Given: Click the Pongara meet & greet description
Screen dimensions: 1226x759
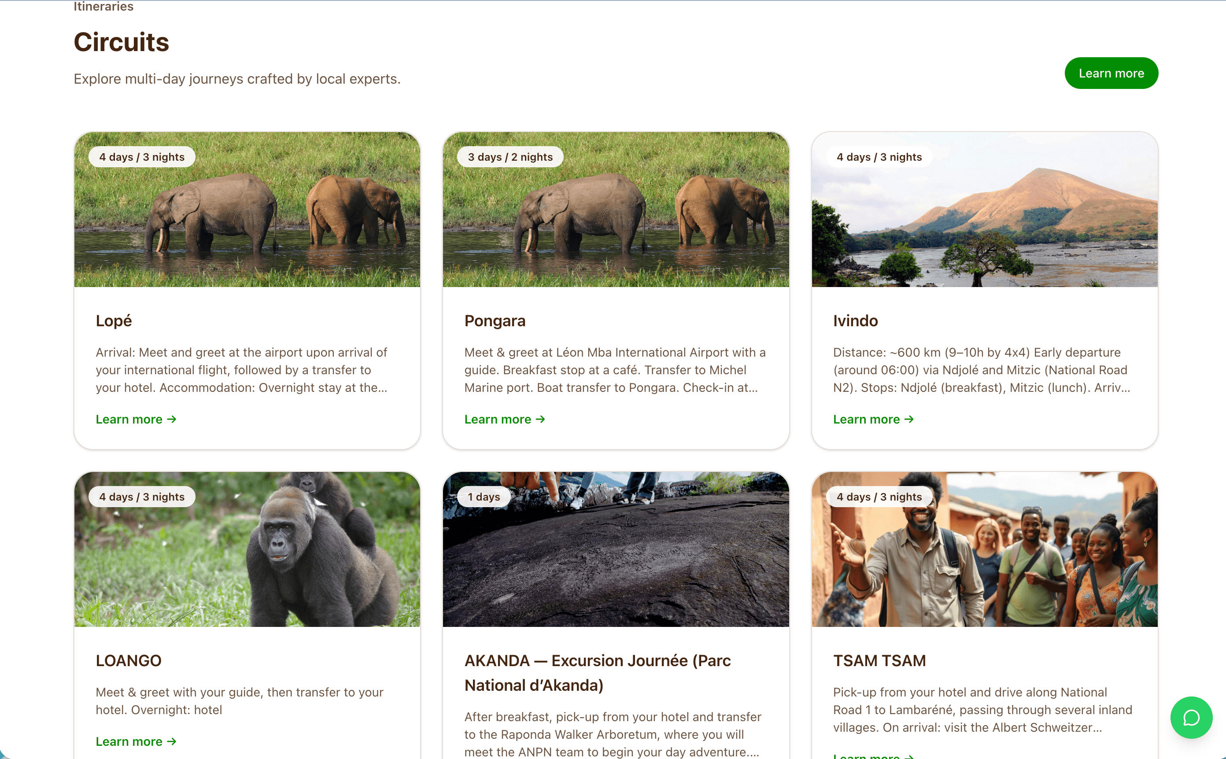Looking at the screenshot, I should point(615,370).
